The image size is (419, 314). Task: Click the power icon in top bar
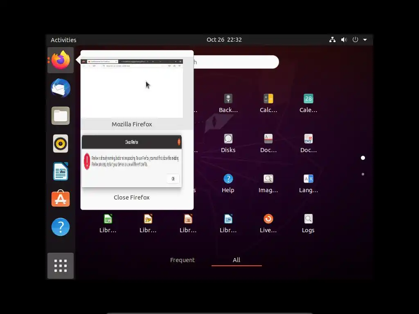coord(355,40)
